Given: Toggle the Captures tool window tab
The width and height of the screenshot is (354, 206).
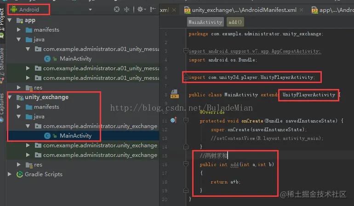Looking at the screenshot, I should (x=2, y=104).
